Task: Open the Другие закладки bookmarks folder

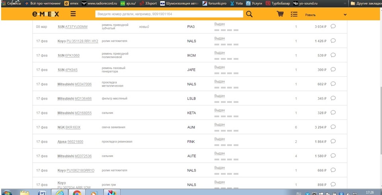Action: [x=365, y=4]
